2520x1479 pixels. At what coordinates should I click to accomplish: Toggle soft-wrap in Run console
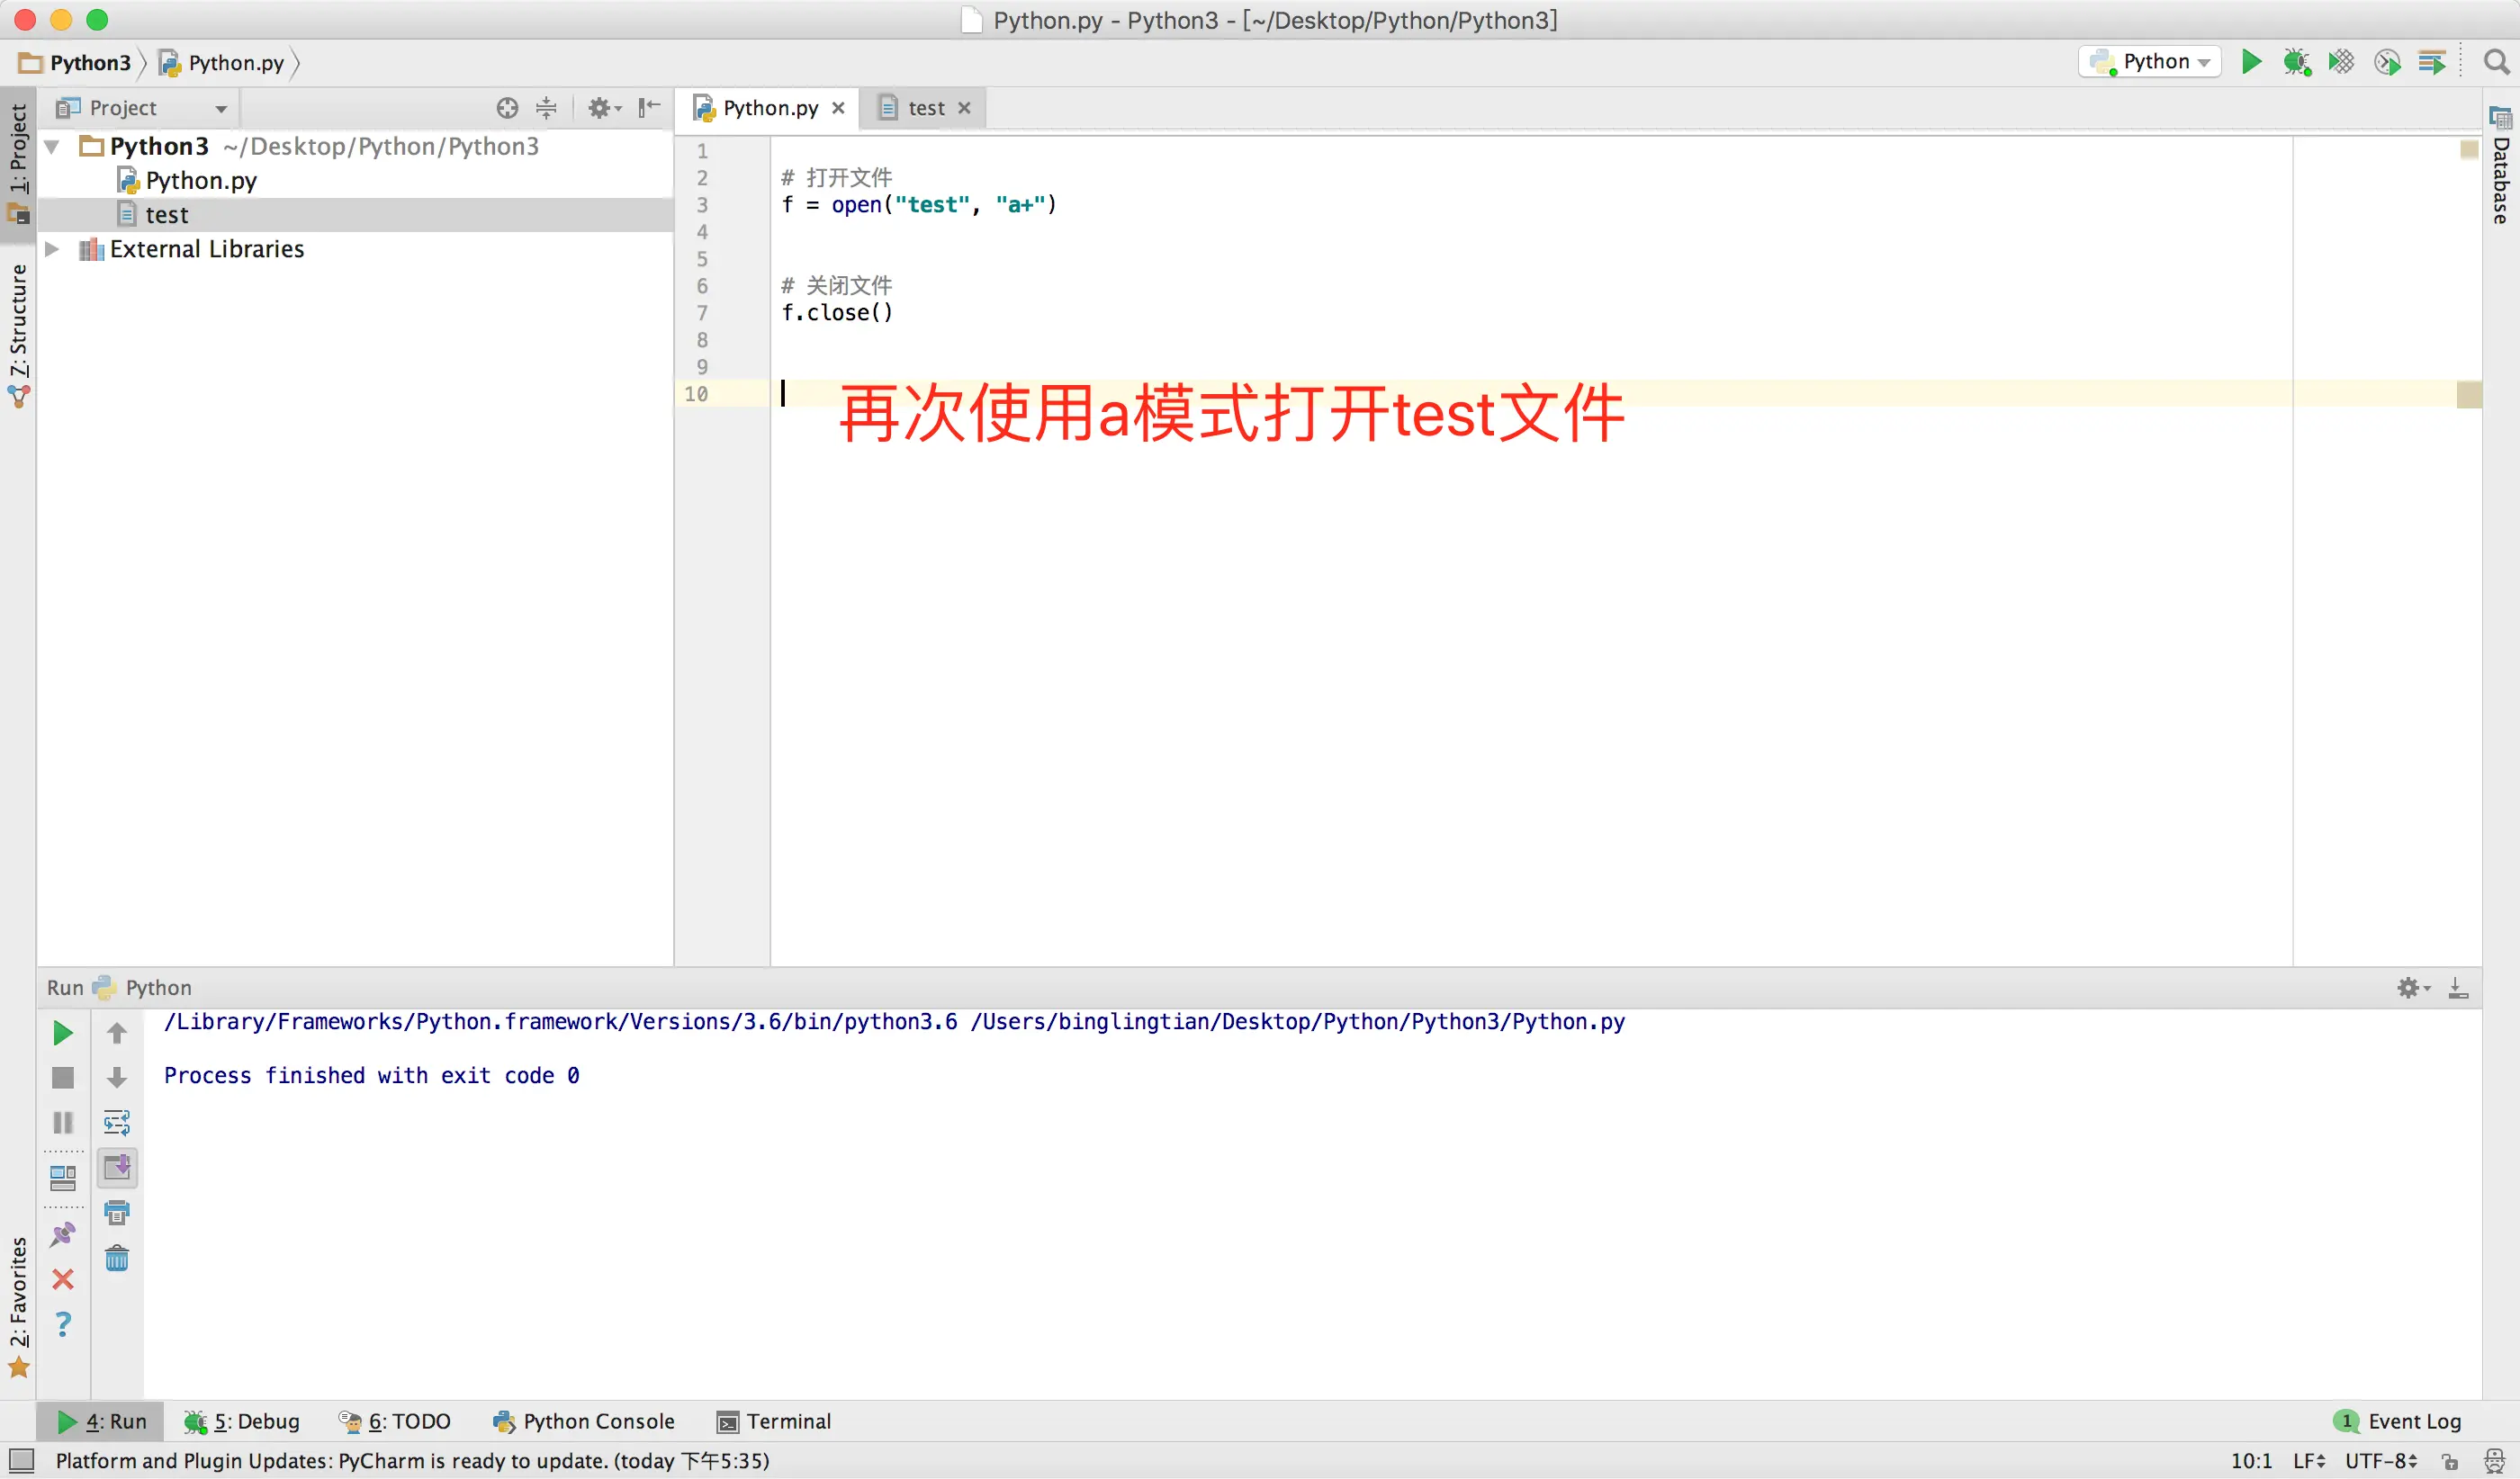point(117,1122)
